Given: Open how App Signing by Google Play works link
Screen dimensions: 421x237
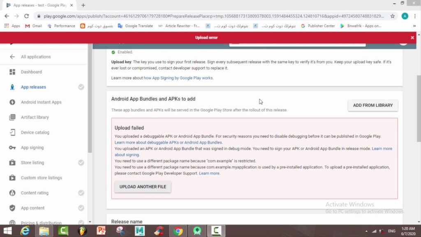Looking at the screenshot, I should 178,78.
